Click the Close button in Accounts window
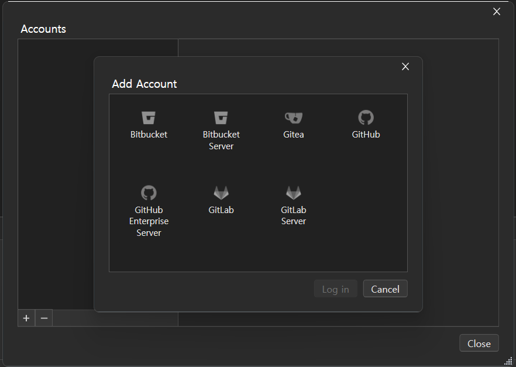Screen dimensions: 516x367 click(479, 344)
